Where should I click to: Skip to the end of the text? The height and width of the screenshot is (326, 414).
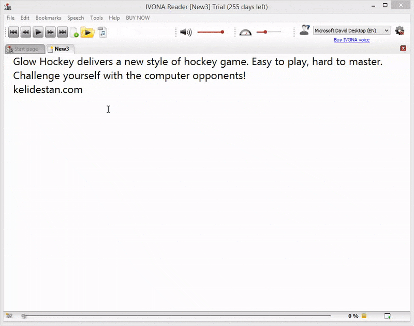click(63, 32)
